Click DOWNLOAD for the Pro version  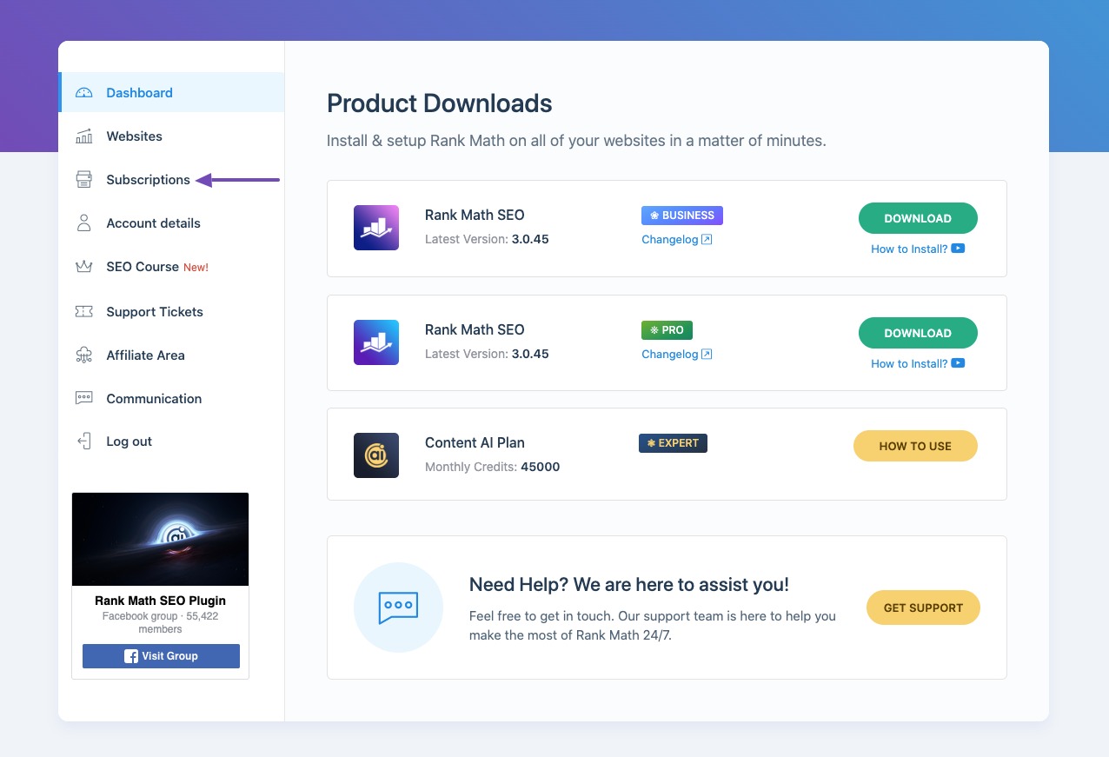(918, 333)
